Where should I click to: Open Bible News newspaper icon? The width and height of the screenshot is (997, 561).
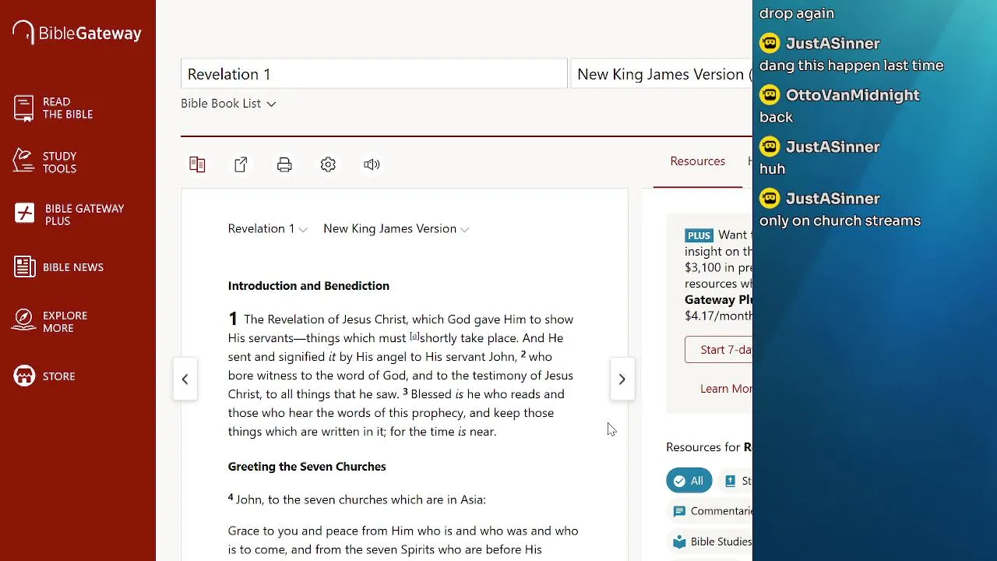point(25,266)
